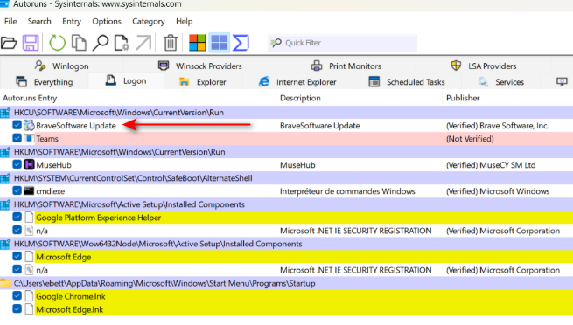Click the Open file toolbar icon
Screen dimensions: 573x325
[9, 43]
